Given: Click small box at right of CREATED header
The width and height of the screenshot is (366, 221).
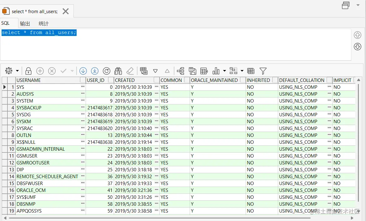Looking at the screenshot, I should tap(157, 80).
